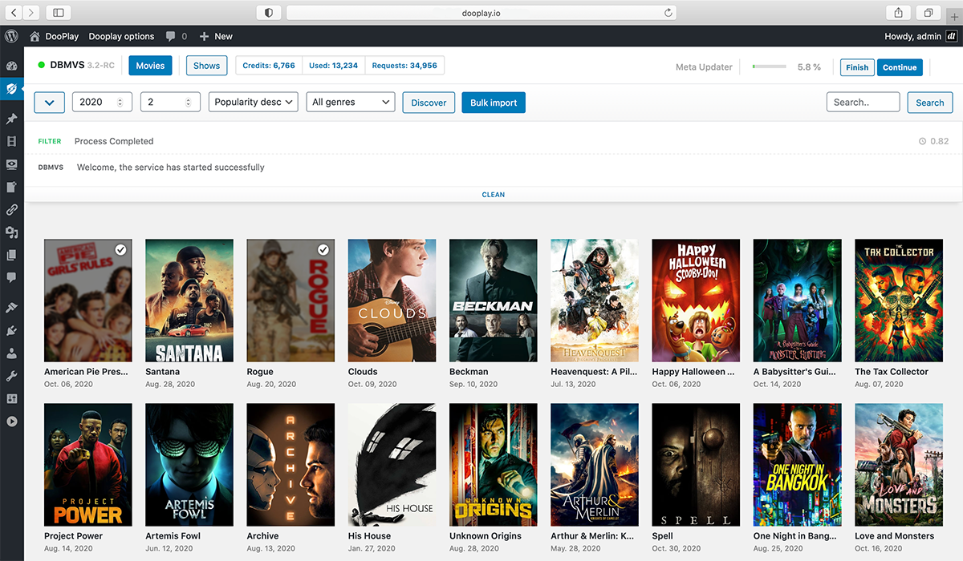Open the Plugins plug icon in sidebar

tap(11, 330)
